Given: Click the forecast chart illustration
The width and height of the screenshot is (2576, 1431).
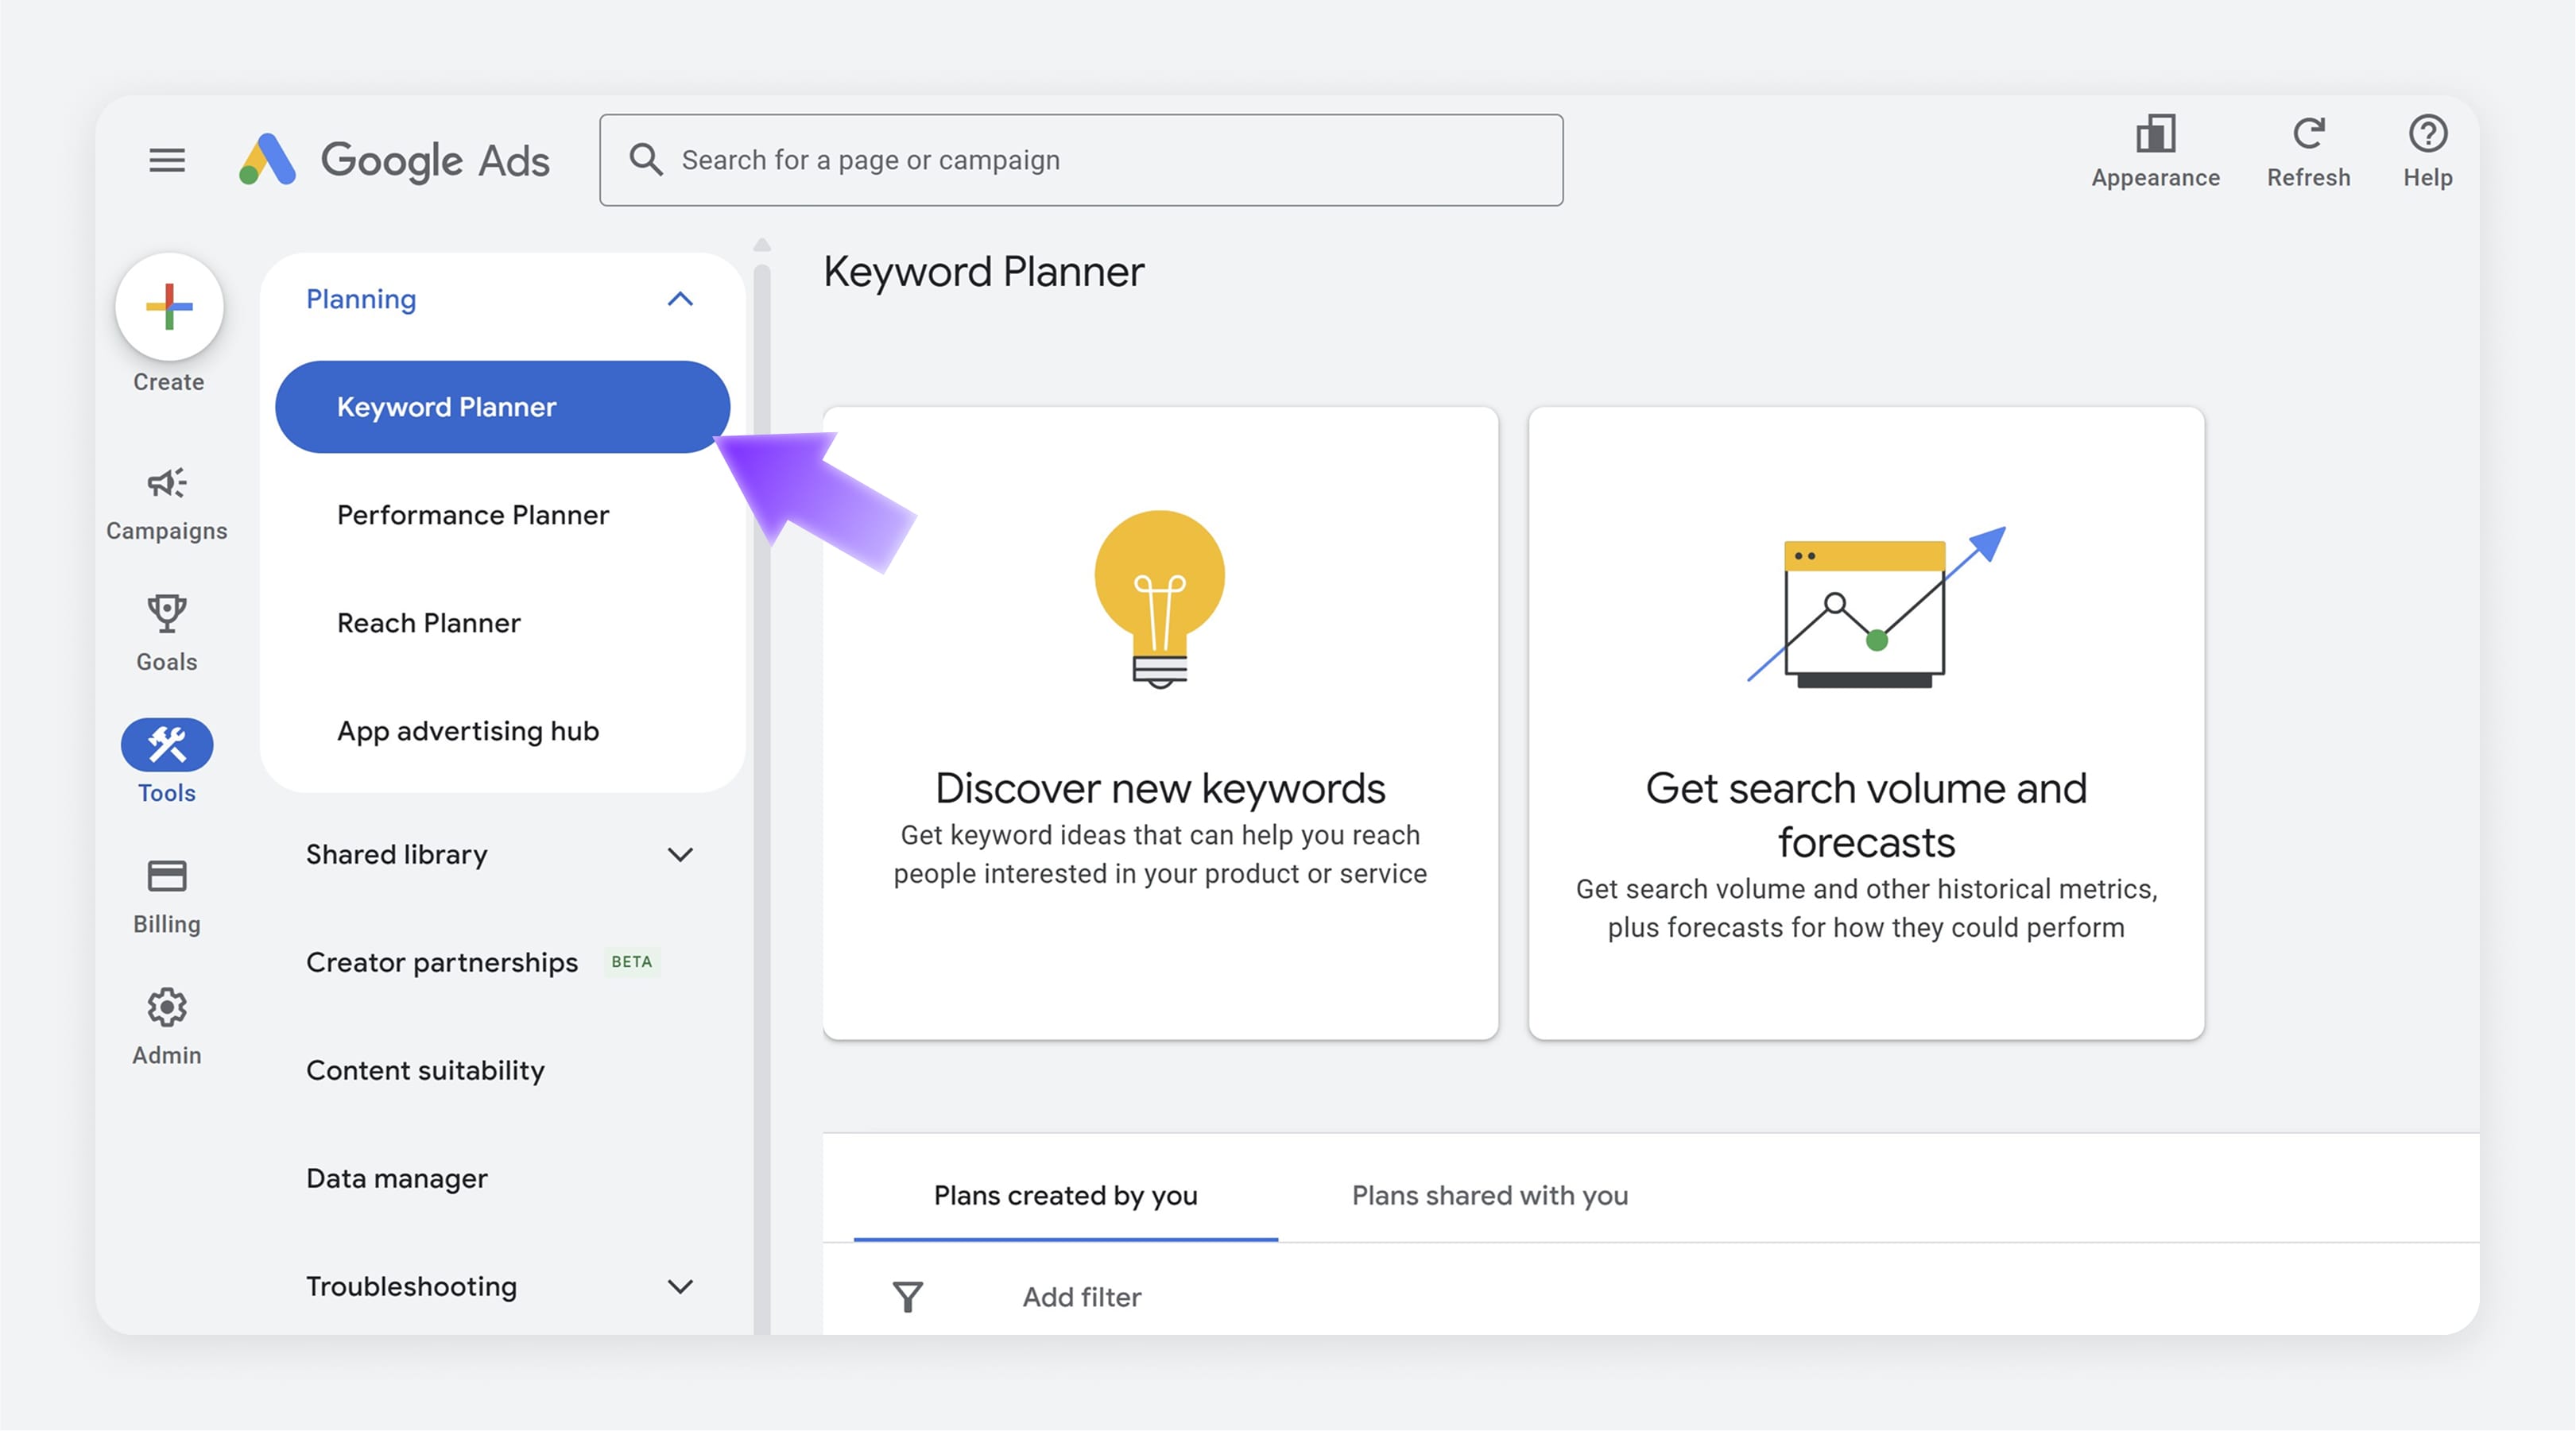Looking at the screenshot, I should (x=1876, y=606).
